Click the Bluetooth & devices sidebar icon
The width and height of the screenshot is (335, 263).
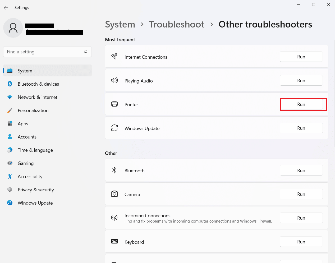pos(10,84)
